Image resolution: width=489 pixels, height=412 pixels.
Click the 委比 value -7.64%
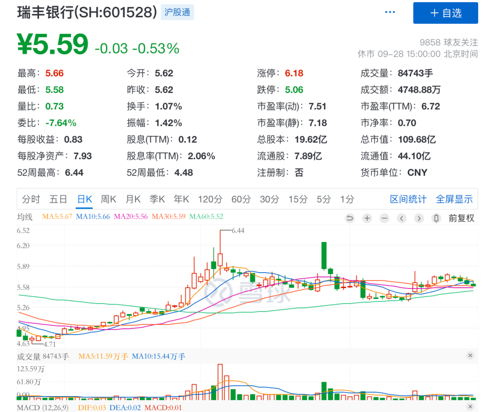pyautogui.click(x=61, y=123)
